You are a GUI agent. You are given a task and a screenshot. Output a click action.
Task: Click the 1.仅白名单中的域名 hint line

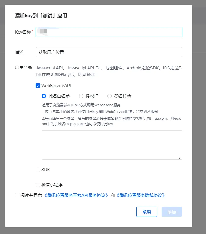[100, 112]
